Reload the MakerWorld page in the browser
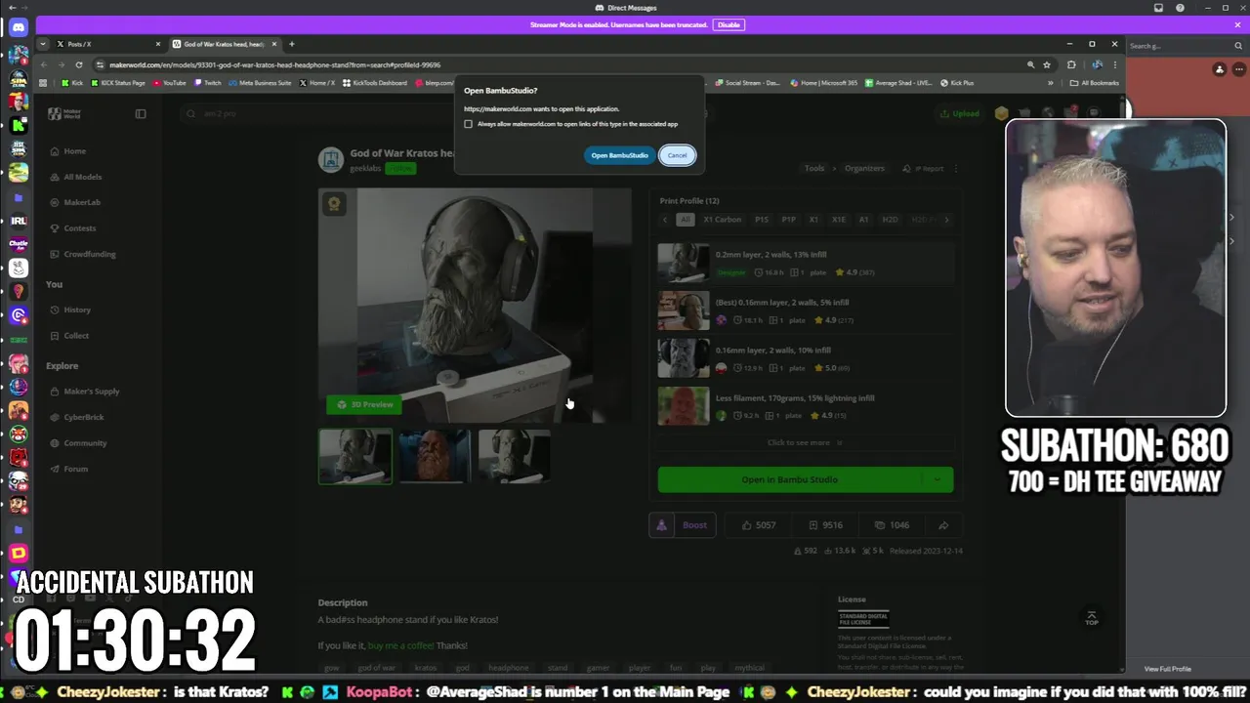 [79, 64]
